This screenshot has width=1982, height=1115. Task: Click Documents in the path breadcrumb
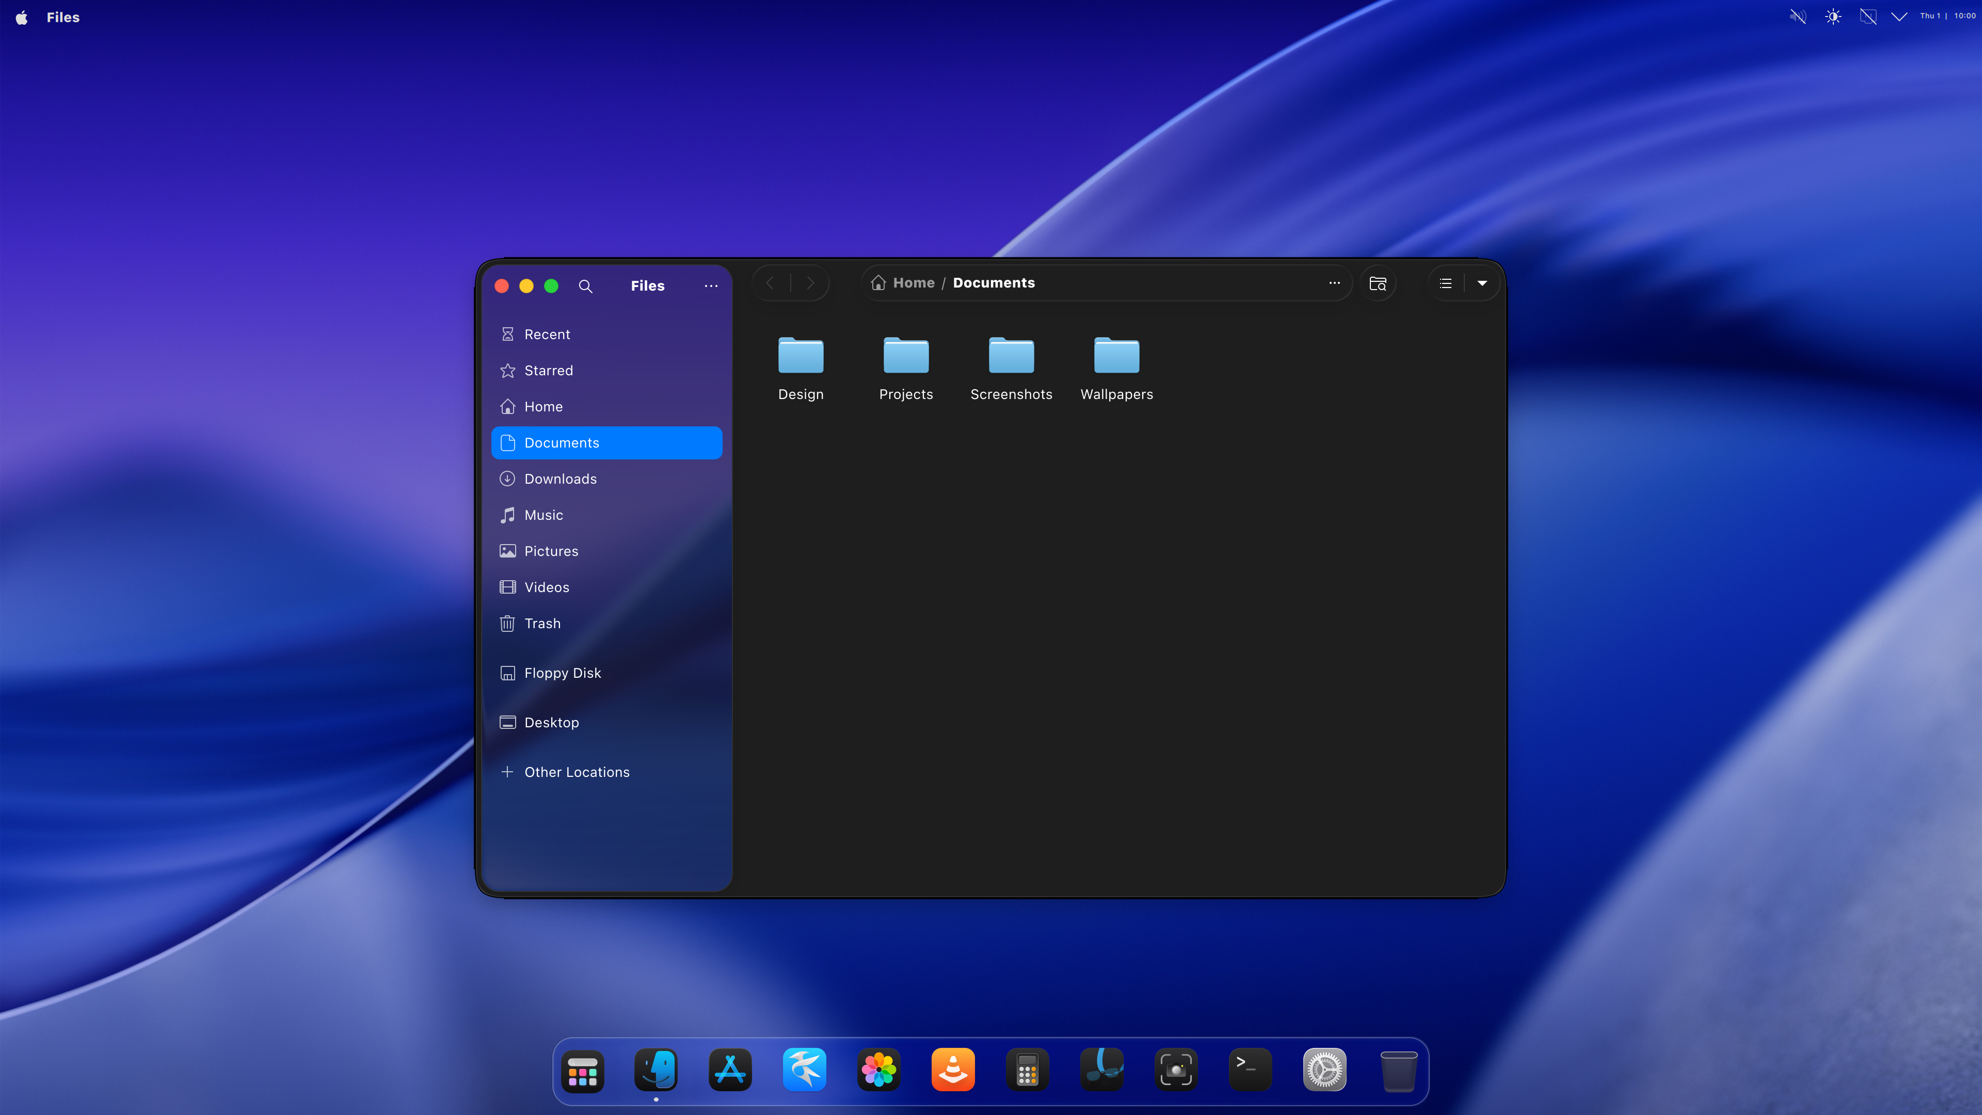[993, 283]
